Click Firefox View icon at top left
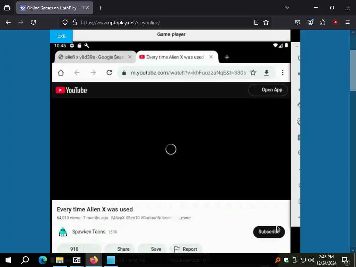 pyautogui.click(x=7, y=8)
